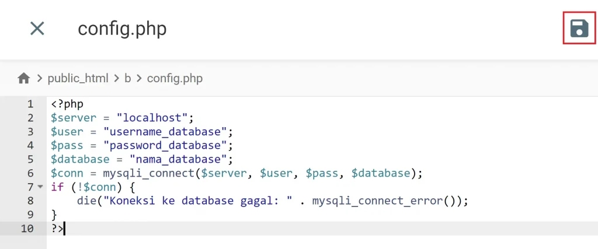Close the config.php editor with the X
The width and height of the screenshot is (598, 249).
[37, 28]
